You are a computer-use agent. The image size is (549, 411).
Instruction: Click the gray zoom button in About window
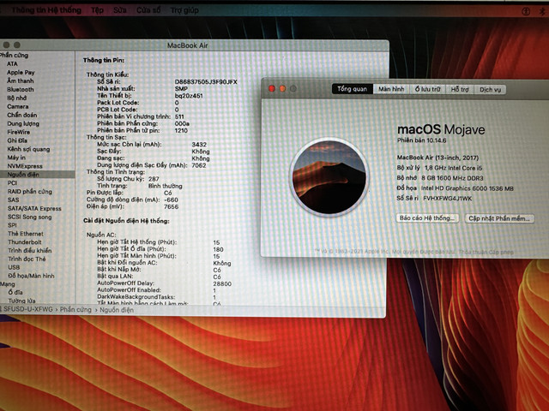point(293,88)
